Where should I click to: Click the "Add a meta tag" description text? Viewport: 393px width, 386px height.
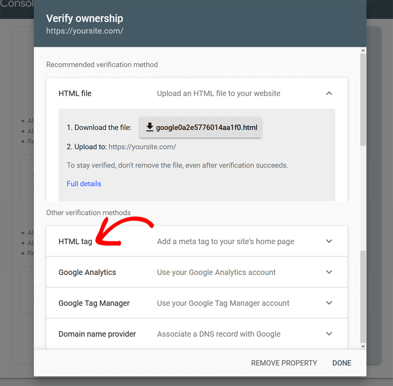(x=226, y=242)
